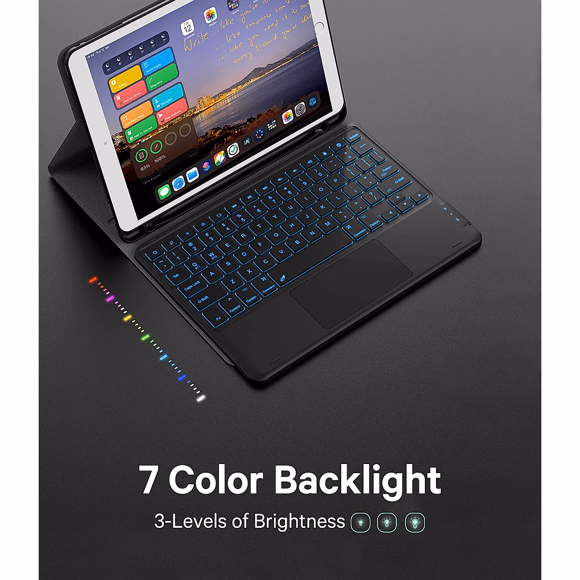Pick the red backlight color swatch

coord(93,279)
